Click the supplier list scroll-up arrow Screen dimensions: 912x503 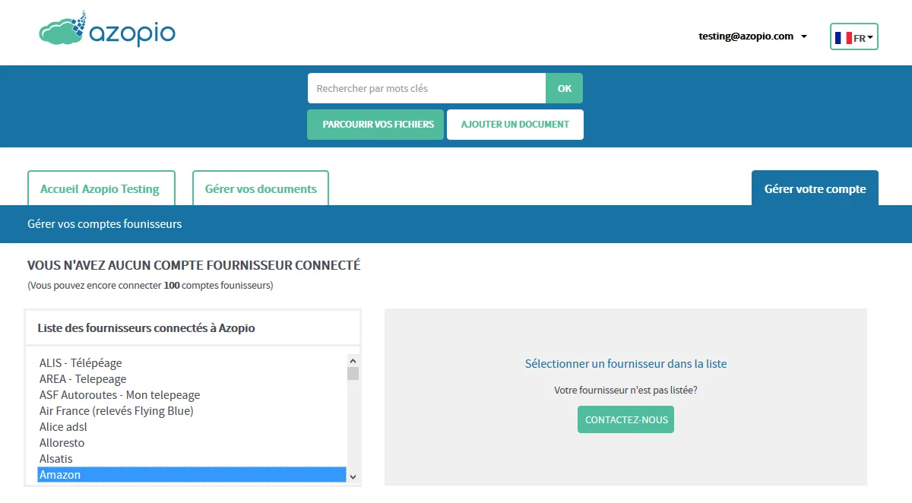[353, 361]
